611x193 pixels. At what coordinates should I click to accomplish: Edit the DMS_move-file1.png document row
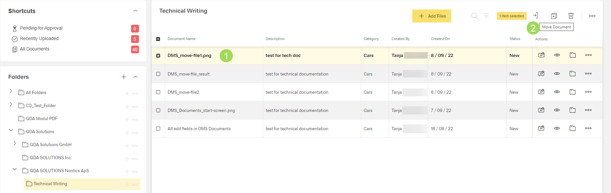(x=541, y=55)
